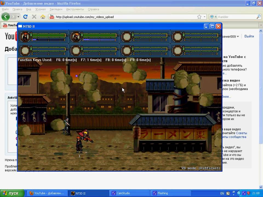Click the grey ninja by the pole
Screen dimensions: 263x197
(x=67, y=125)
